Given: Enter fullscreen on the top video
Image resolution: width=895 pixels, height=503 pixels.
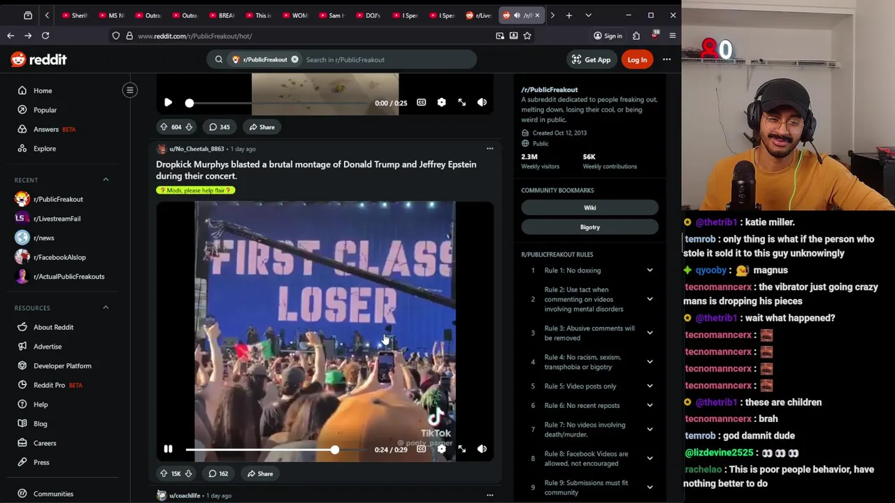Looking at the screenshot, I should (461, 103).
